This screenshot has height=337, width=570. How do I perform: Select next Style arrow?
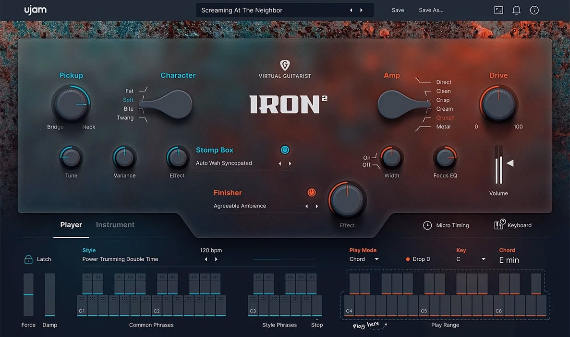[216, 259]
